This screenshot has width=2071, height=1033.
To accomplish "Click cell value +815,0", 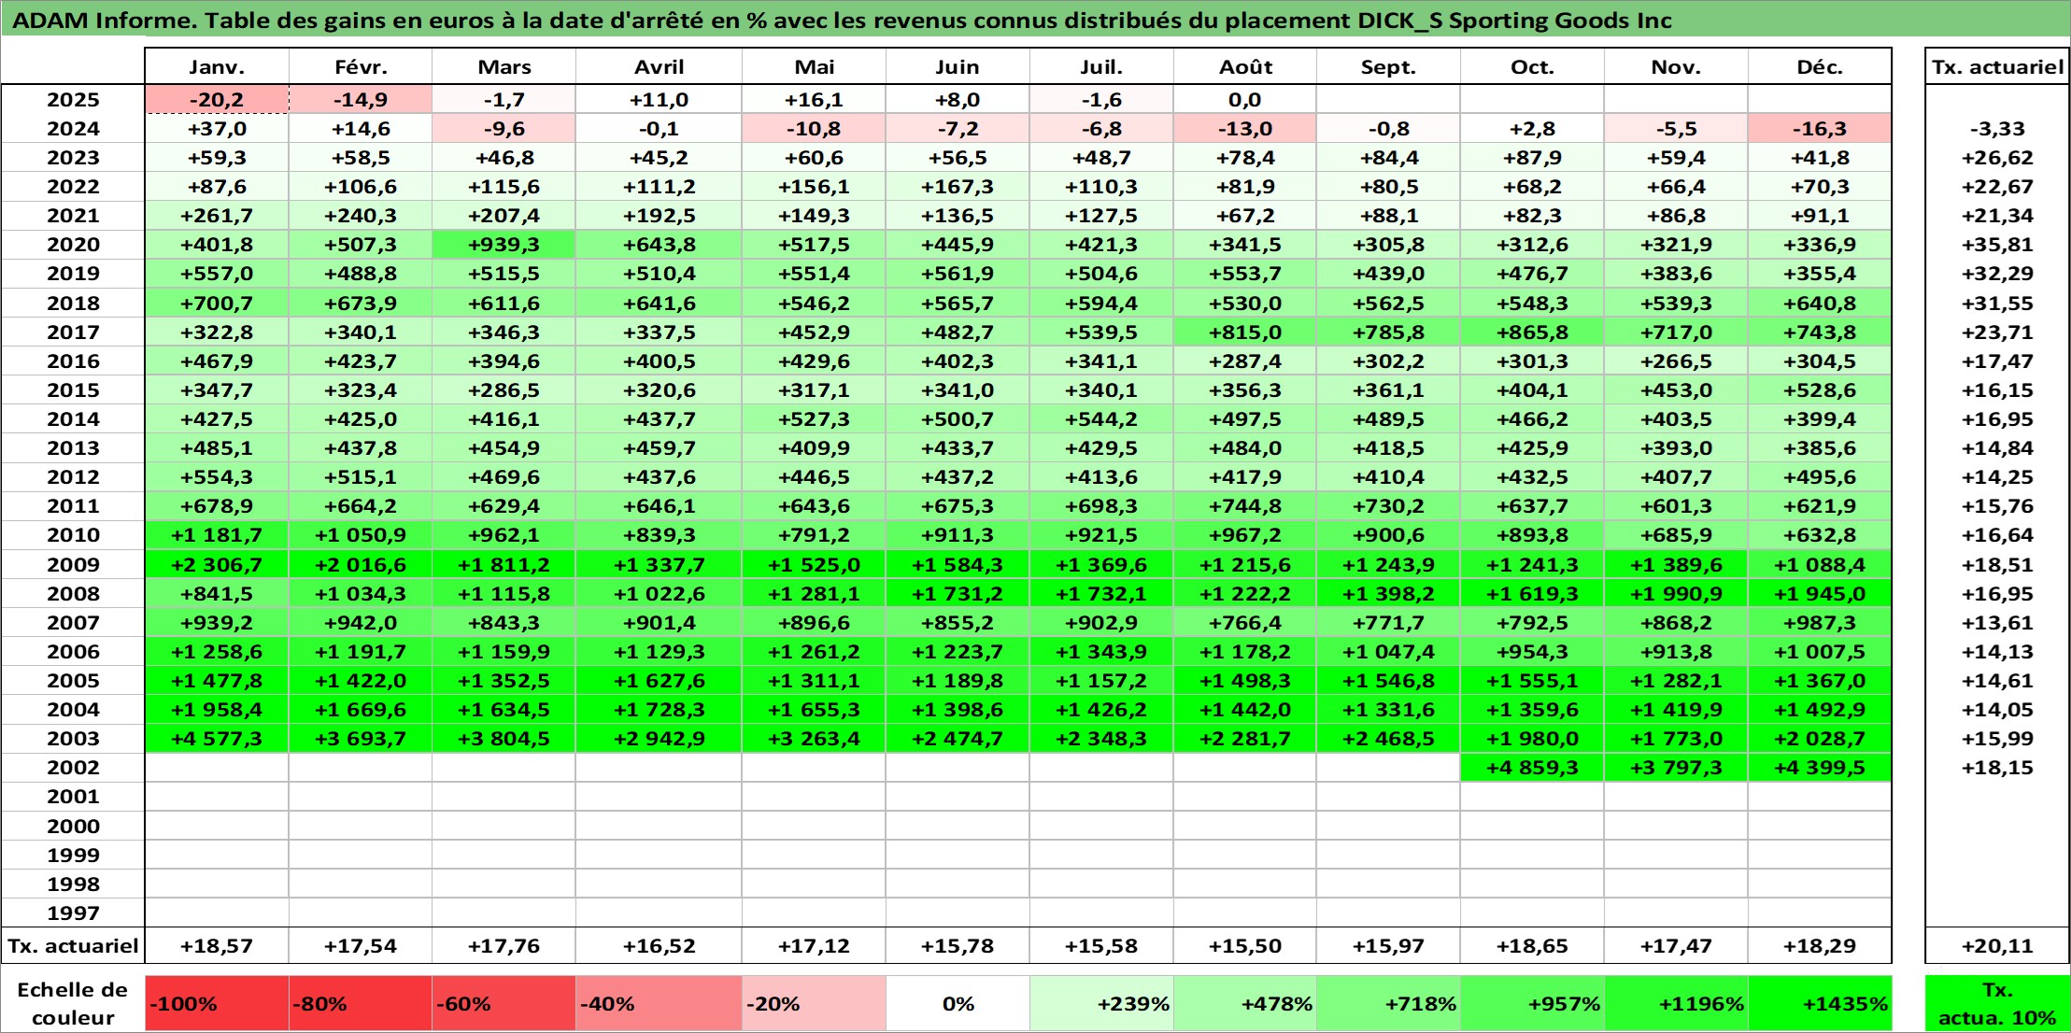I will click(x=1245, y=333).
